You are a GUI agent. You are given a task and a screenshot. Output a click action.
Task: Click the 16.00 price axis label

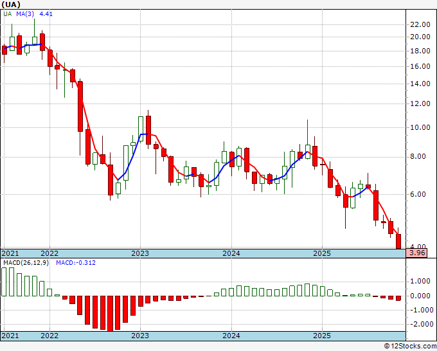pyautogui.click(x=420, y=66)
